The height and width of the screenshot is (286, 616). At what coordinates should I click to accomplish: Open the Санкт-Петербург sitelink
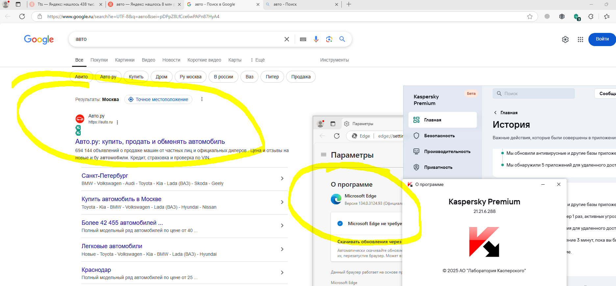(x=105, y=176)
